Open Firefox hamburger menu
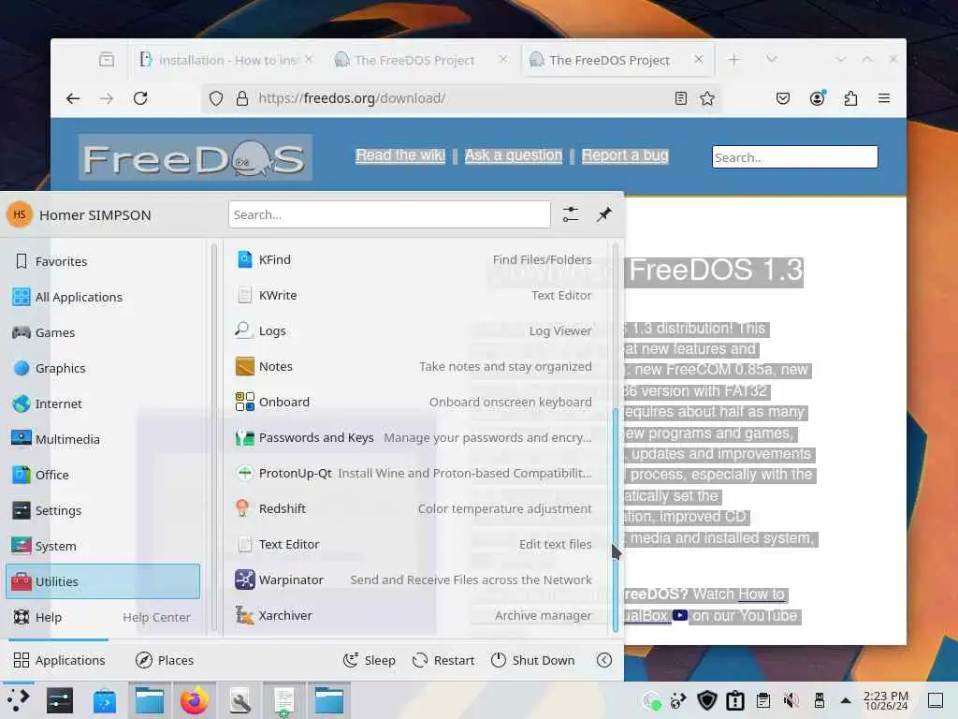Screen dimensions: 958x719 (x=884, y=98)
